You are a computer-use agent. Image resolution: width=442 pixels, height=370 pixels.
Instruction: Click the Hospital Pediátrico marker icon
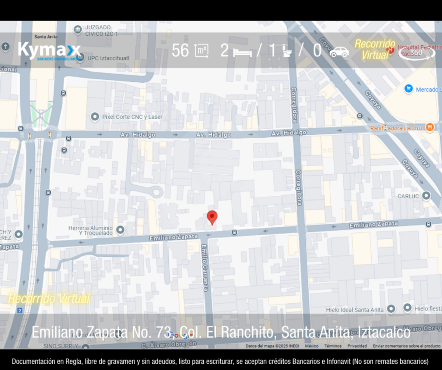tap(391, 49)
